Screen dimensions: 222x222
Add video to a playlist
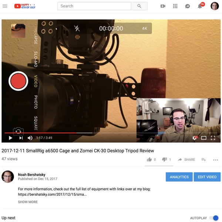point(203,159)
